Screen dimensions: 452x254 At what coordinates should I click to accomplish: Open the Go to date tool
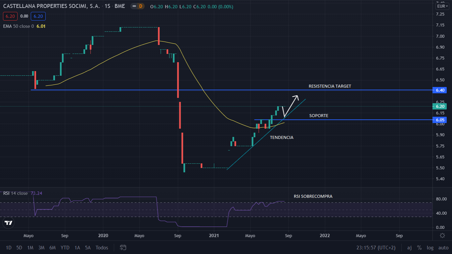click(123, 247)
